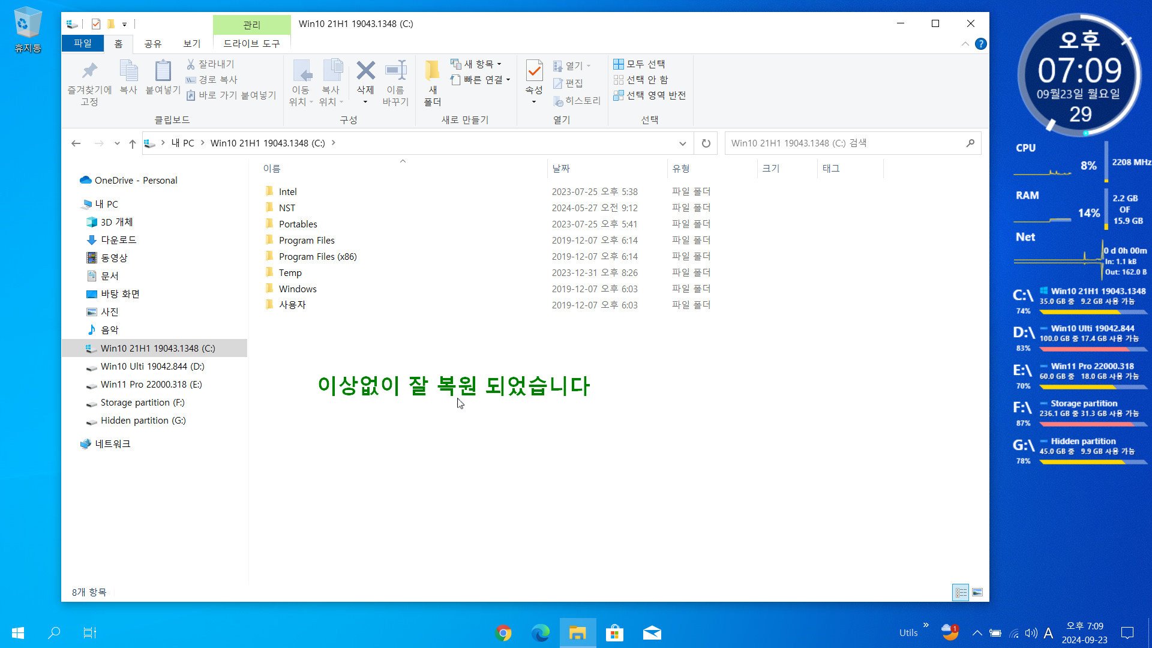
Task: Select Win11 Pro 22000.318 (E:) in navigation pane
Action: (x=151, y=384)
